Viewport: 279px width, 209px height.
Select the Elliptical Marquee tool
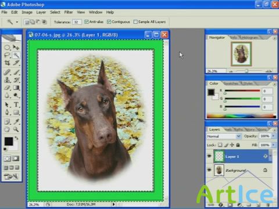pos(7,48)
